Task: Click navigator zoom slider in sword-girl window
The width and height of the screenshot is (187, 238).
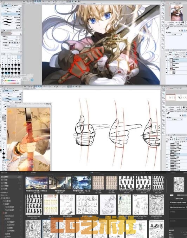Action: [x=169, y=22]
